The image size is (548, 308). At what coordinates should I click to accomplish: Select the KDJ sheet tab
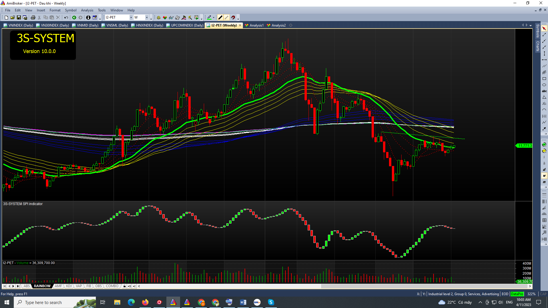(x=69, y=286)
